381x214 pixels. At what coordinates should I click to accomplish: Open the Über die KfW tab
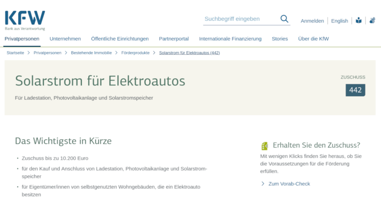click(313, 39)
